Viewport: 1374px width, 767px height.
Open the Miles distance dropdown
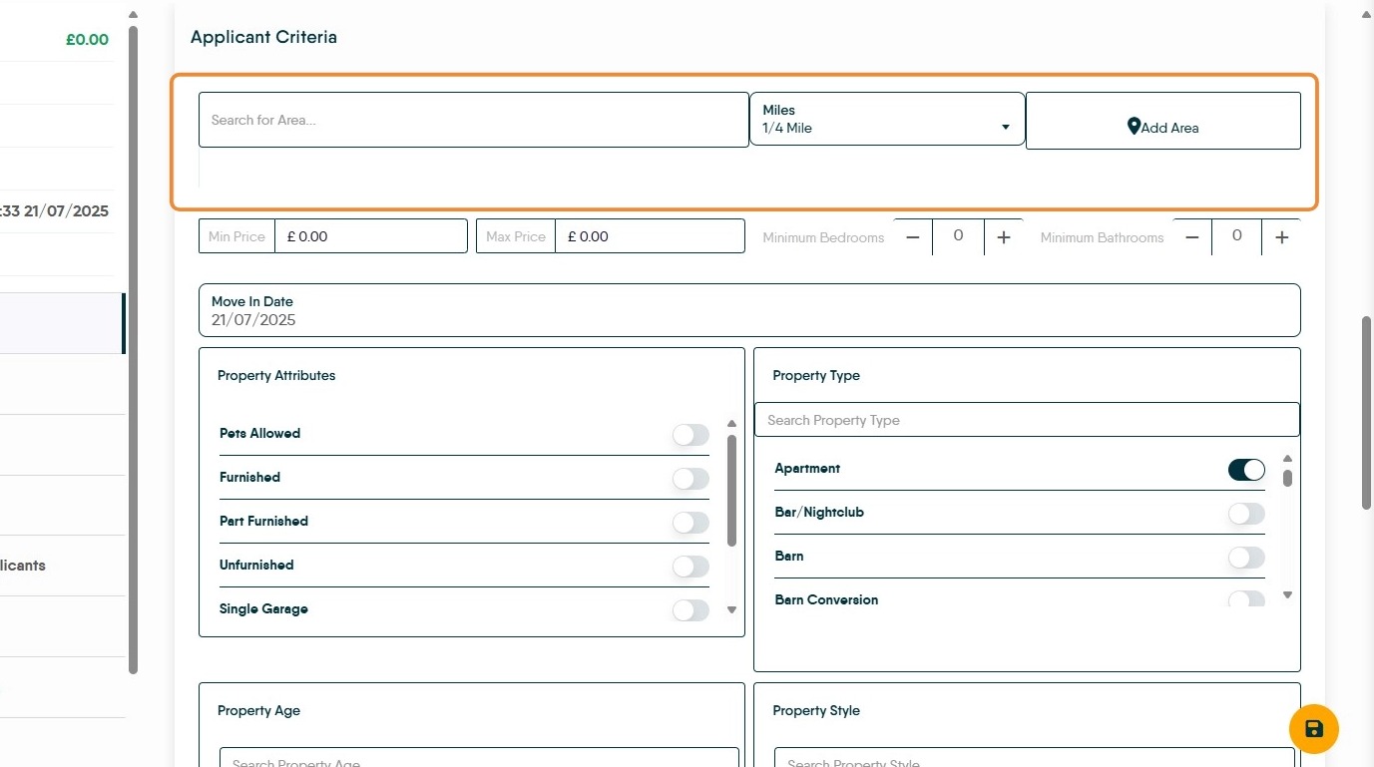click(886, 120)
